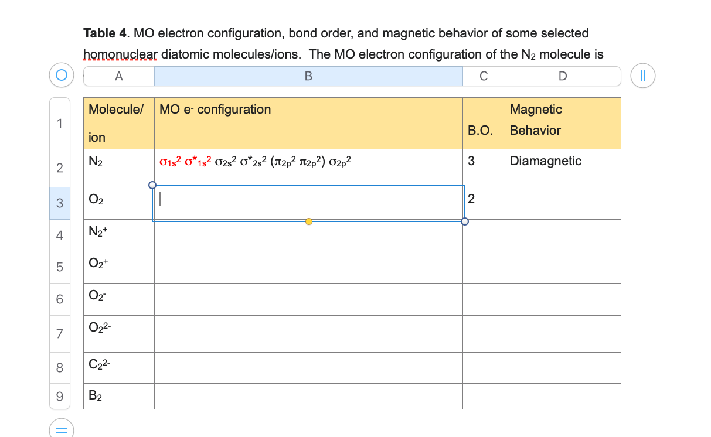
Task: Select the B2 molecule cell
Action: click(118, 396)
